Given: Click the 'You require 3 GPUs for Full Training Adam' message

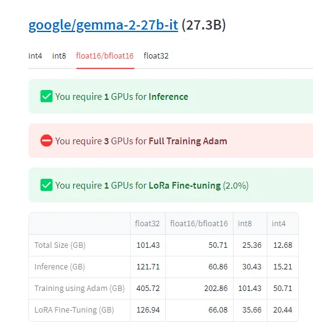Looking at the screenshot, I should click(x=141, y=141).
